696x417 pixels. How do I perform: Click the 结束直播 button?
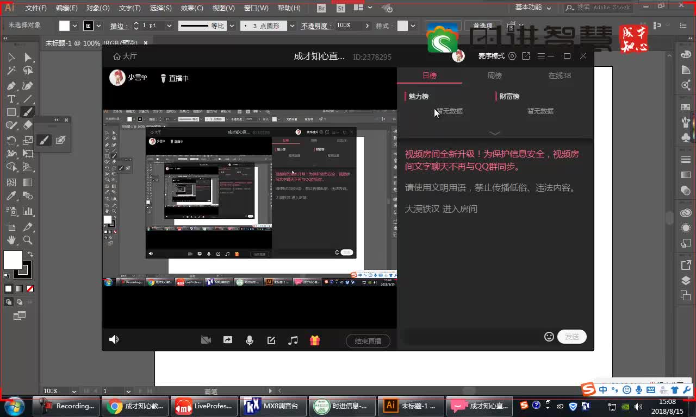tap(368, 341)
